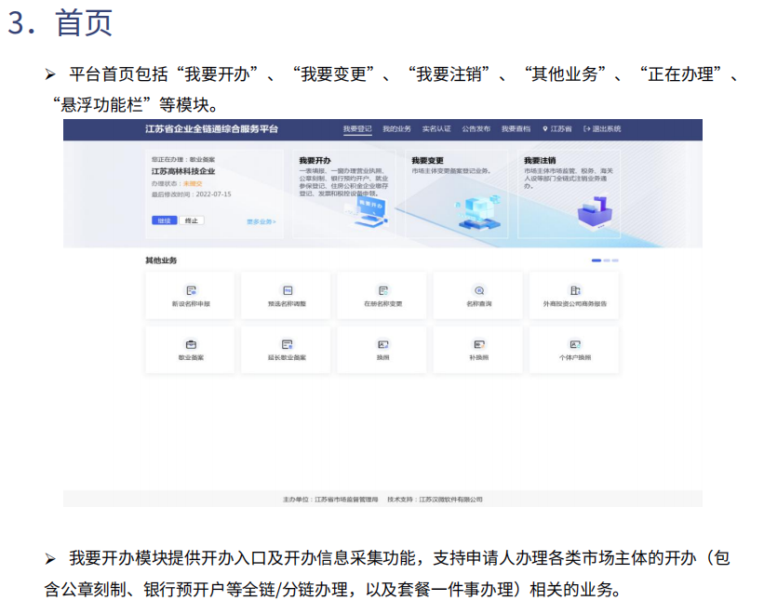
Task: Switch to the 我要登记 tab
Action: [x=357, y=129]
